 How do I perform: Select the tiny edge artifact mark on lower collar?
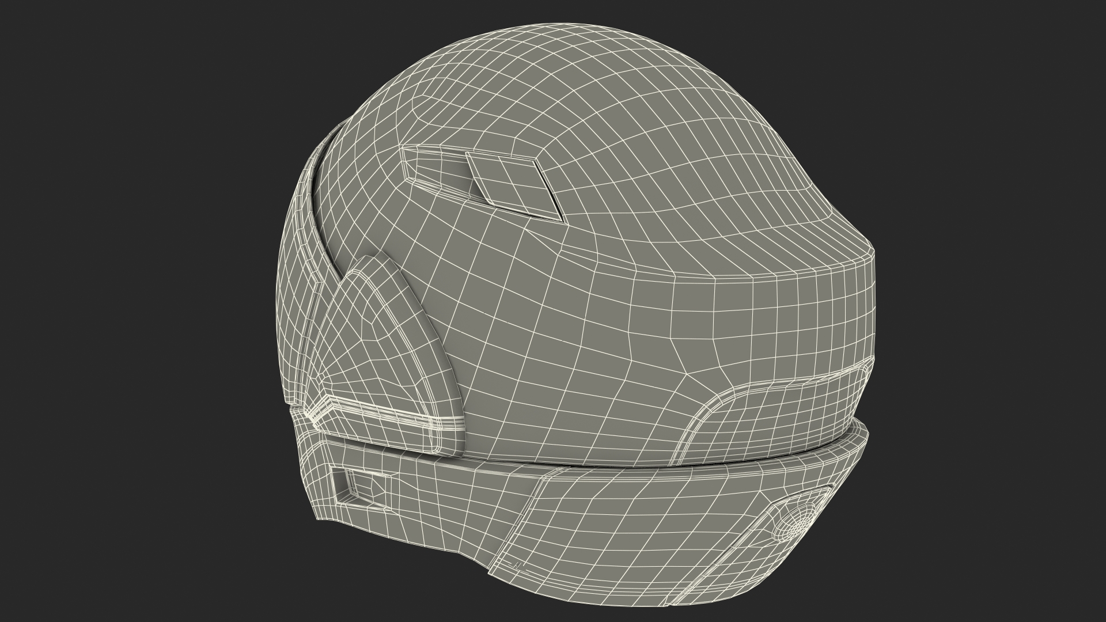(x=516, y=566)
